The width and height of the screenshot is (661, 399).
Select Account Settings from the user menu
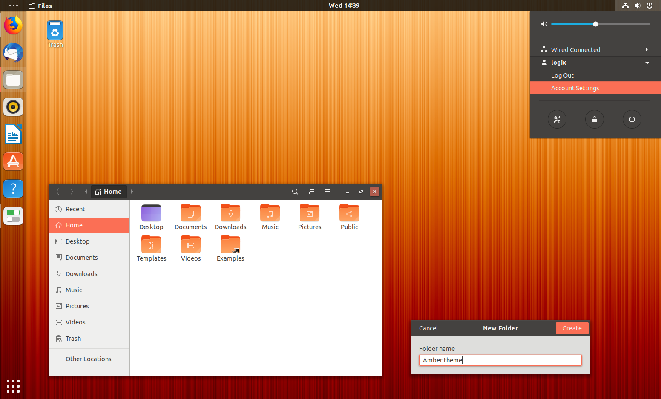pos(575,88)
